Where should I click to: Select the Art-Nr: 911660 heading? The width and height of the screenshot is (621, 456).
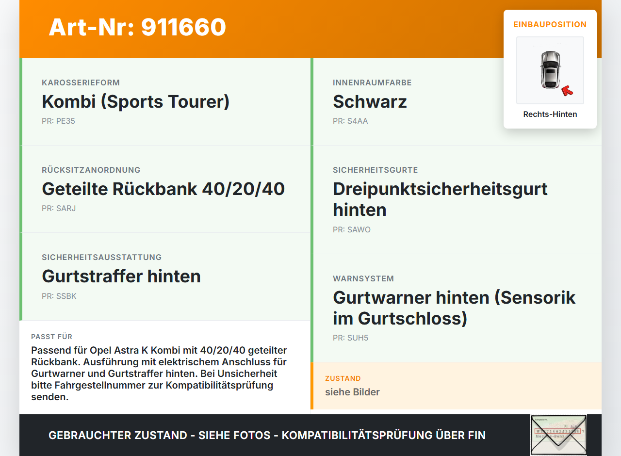click(137, 27)
